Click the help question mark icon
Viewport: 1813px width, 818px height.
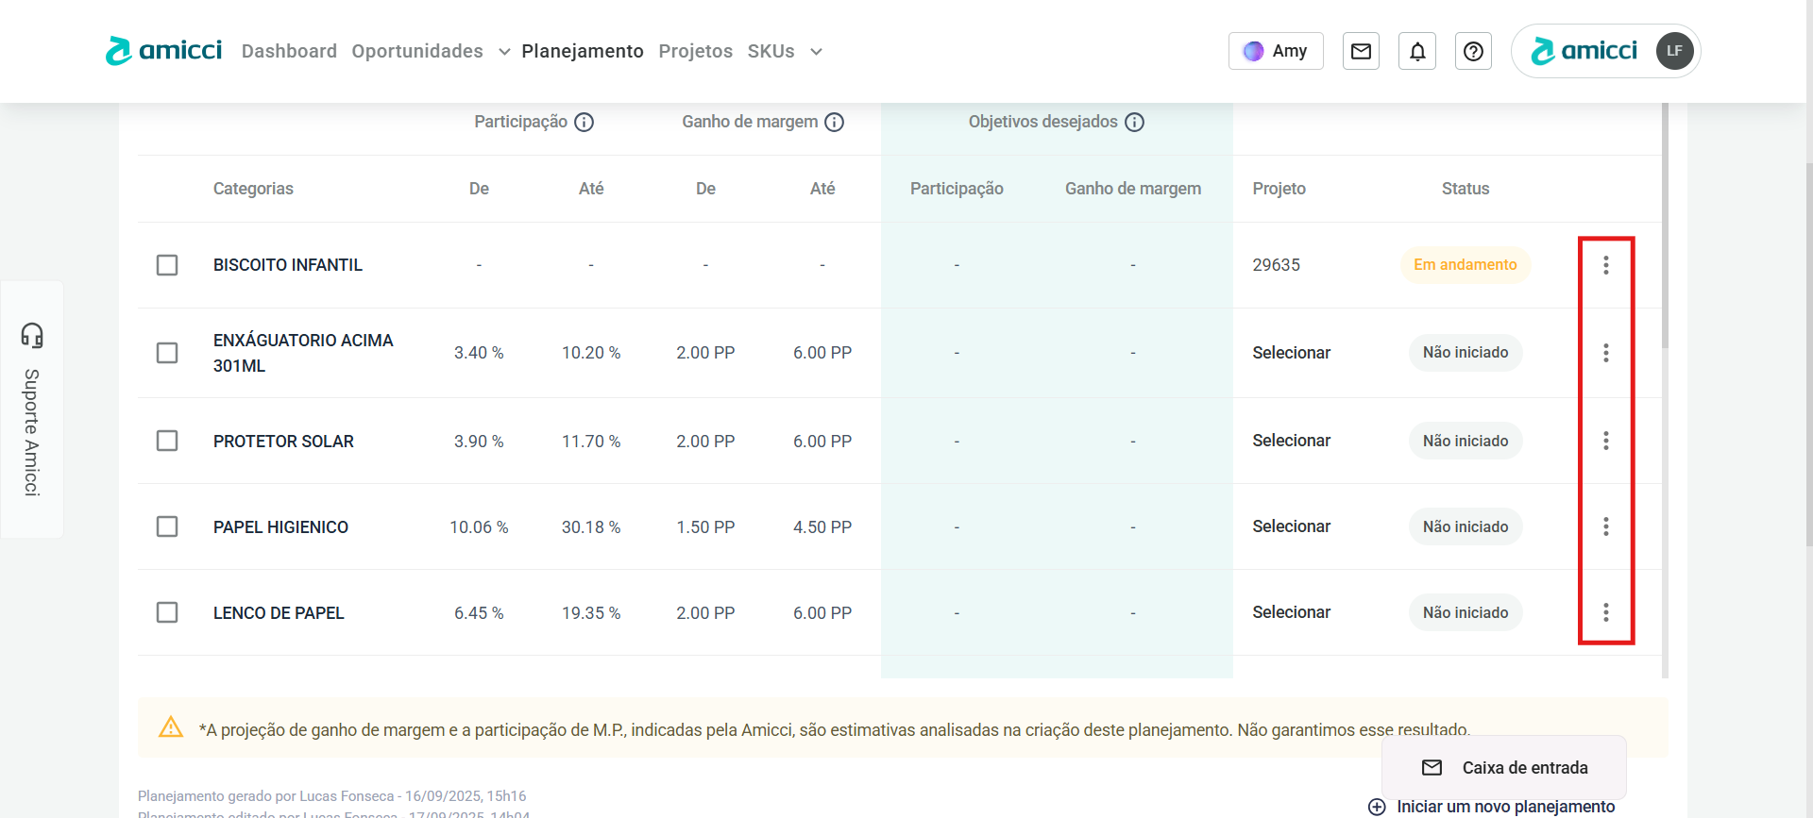(1473, 51)
